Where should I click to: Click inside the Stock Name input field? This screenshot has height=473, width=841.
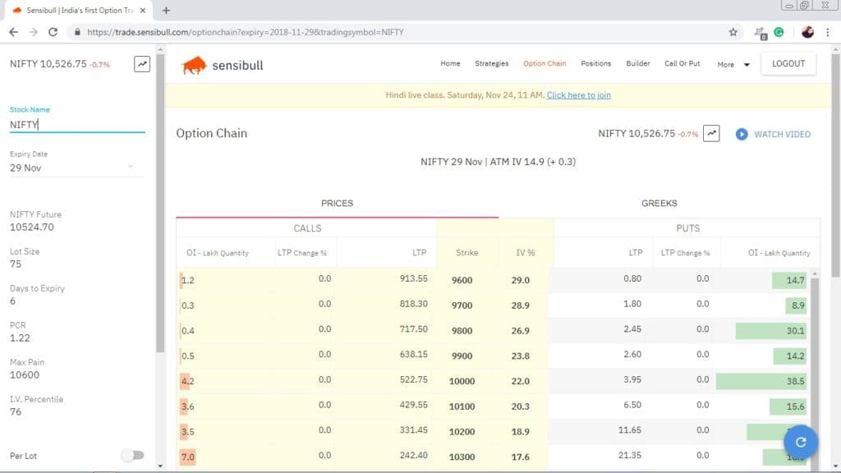(x=76, y=124)
